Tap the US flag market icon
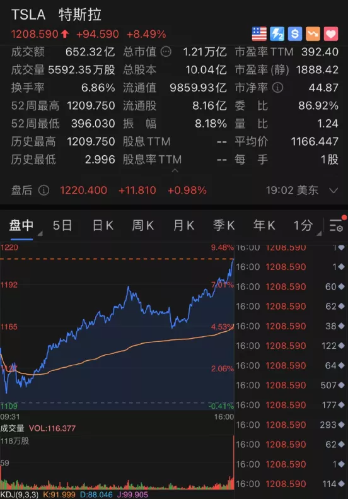 (259, 33)
